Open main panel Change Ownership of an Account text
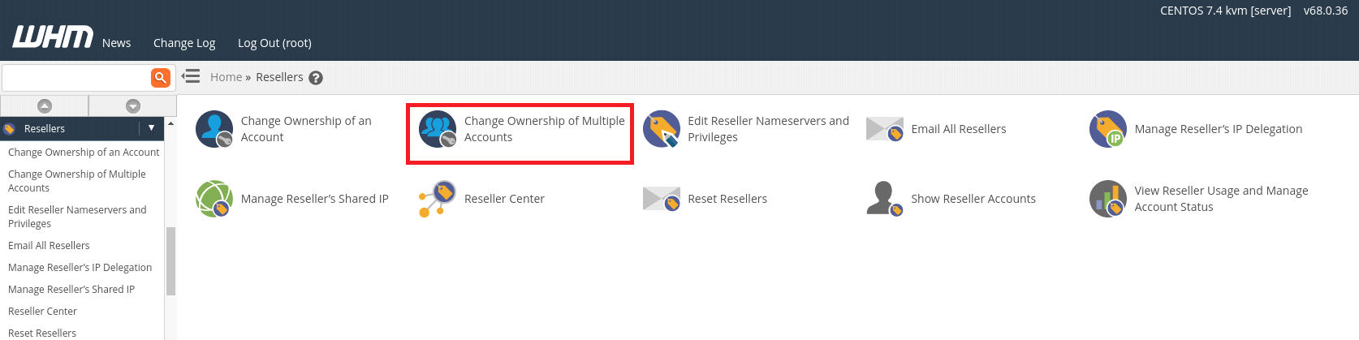The width and height of the screenshot is (1359, 340). click(306, 129)
